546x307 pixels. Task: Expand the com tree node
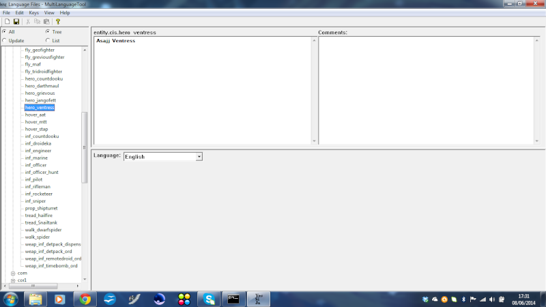point(13,274)
